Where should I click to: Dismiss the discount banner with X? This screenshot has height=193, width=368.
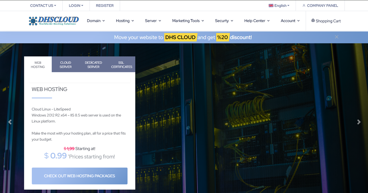336,37
